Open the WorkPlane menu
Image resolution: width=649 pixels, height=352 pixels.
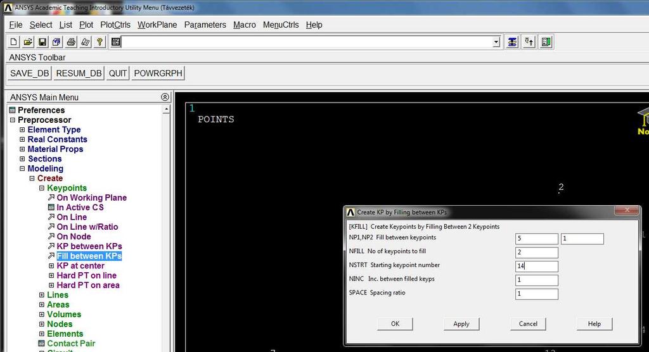pos(157,25)
